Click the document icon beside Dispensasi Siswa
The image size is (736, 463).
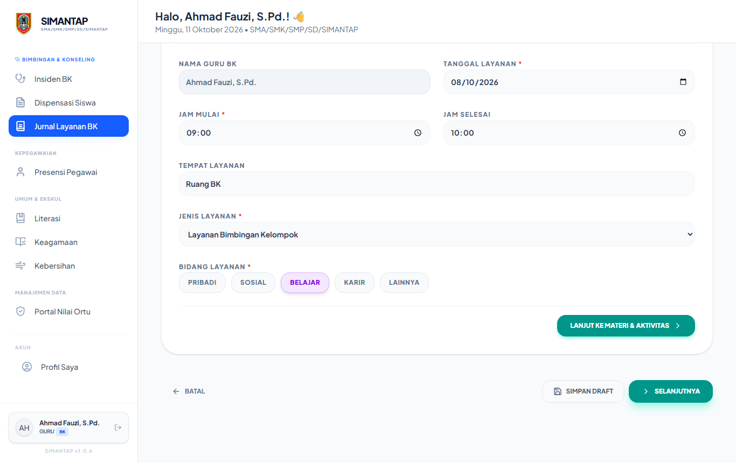pyautogui.click(x=20, y=103)
